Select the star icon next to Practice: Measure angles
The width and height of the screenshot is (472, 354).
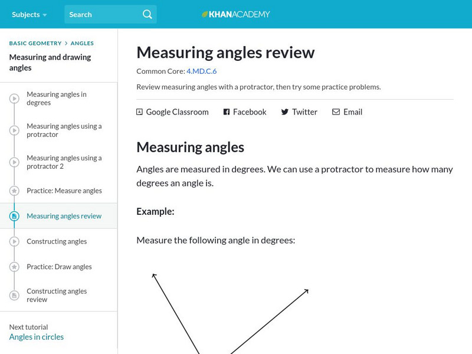click(x=14, y=191)
